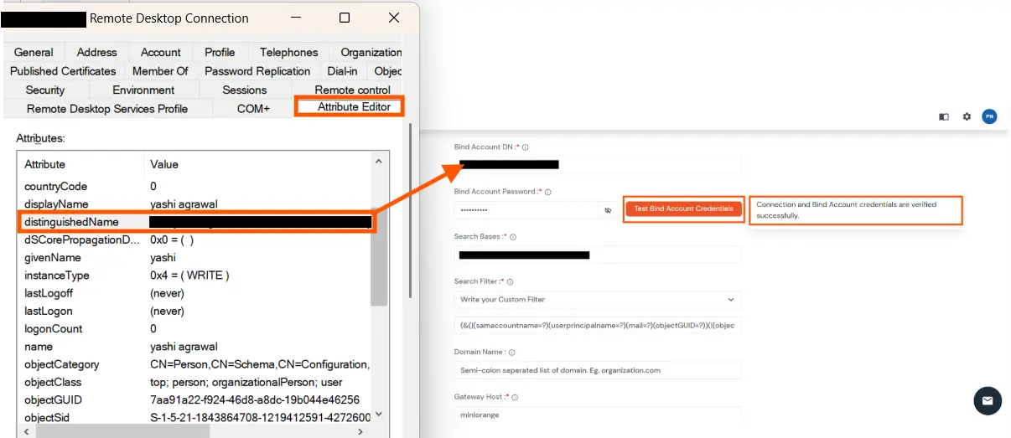Open the mail chat bubble icon
This screenshot has width=1011, height=438.
tap(988, 400)
